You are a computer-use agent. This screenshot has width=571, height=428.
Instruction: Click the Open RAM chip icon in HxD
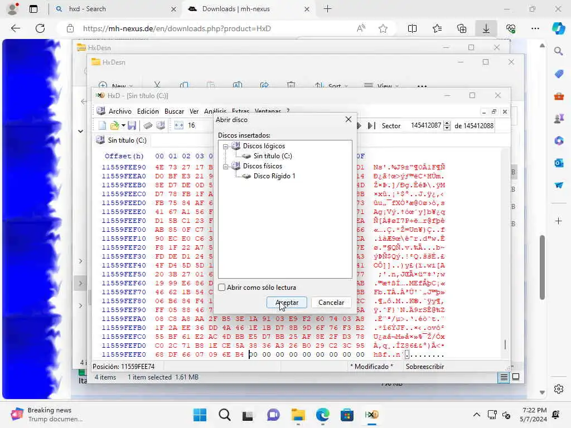point(148,125)
